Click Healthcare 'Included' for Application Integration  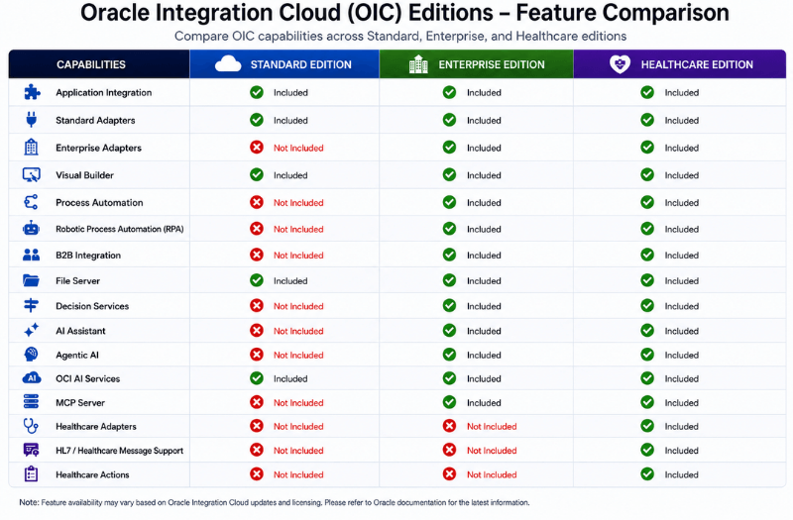pos(681,92)
